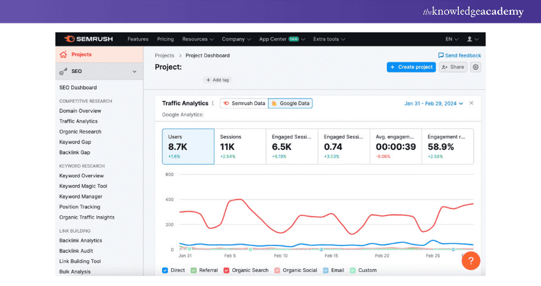Click the Share button

point(453,67)
